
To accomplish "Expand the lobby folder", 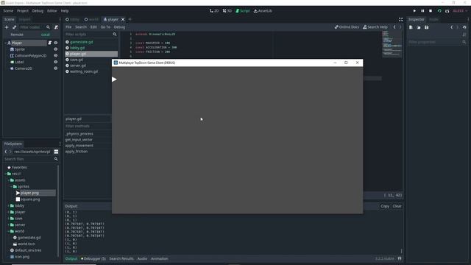I will [8, 206].
